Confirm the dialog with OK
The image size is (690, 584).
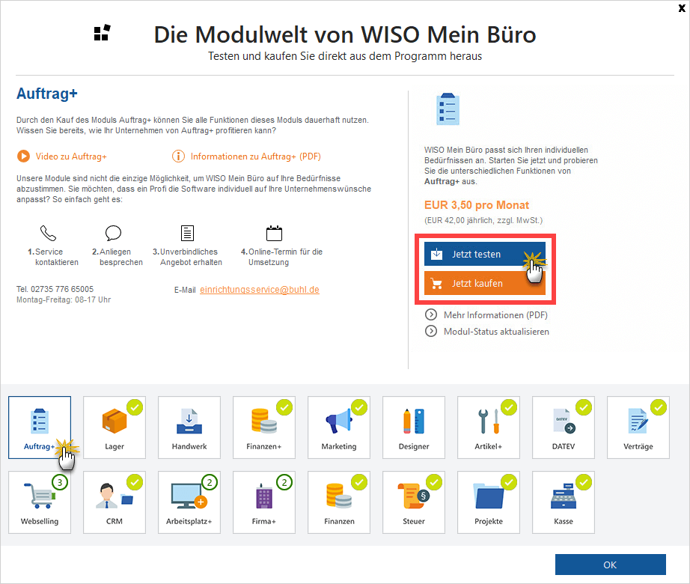pyautogui.click(x=611, y=565)
